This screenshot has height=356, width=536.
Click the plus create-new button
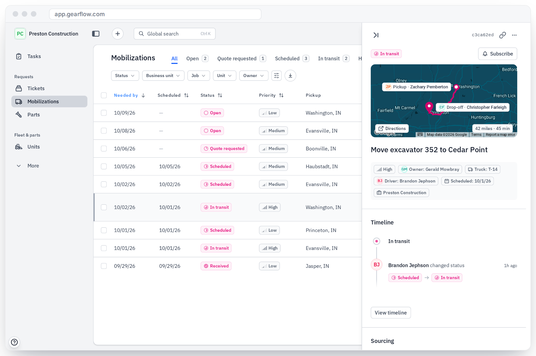(x=118, y=34)
